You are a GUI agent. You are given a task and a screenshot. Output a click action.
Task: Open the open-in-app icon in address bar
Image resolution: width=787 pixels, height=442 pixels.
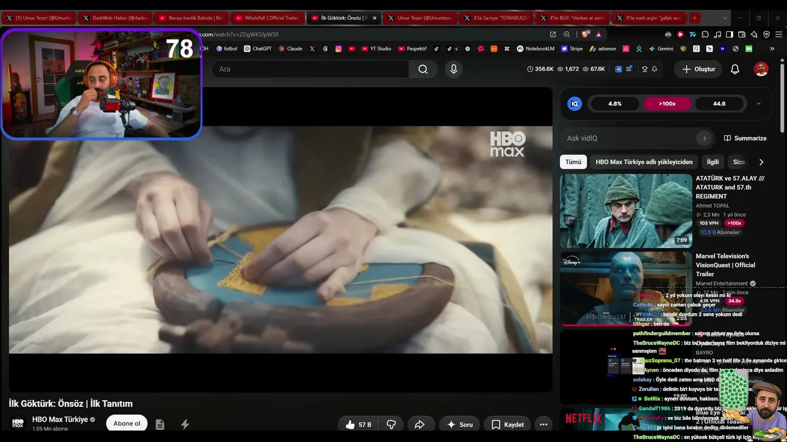tap(553, 34)
